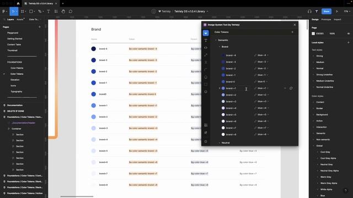Open typography section in plugin sidebar
Screen dimensions: 353x198
click(206, 40)
